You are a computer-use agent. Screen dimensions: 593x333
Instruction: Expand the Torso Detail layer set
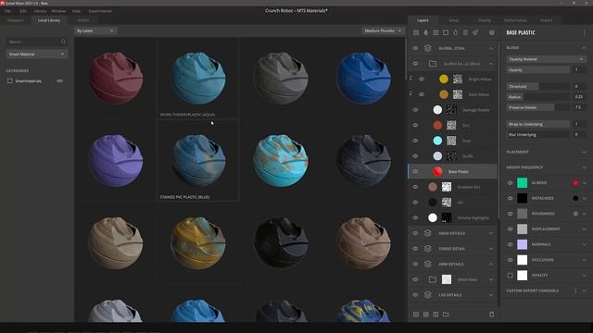491,249
